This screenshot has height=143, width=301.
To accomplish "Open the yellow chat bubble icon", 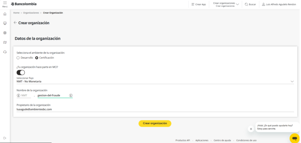I will coord(295,138).
